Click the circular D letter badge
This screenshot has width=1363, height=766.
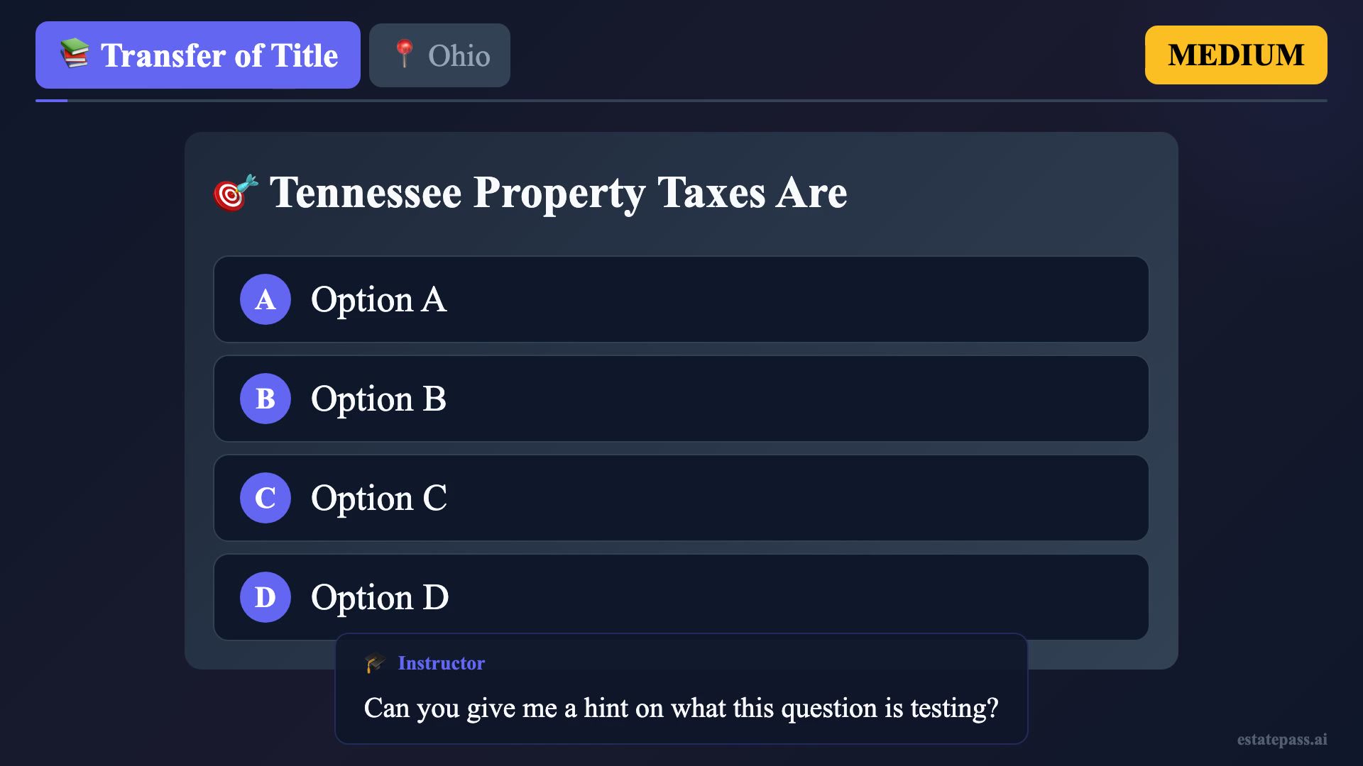(x=265, y=597)
